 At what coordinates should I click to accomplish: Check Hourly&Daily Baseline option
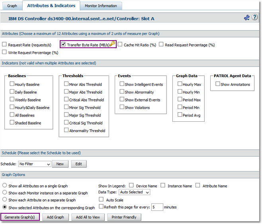coord(12,107)
